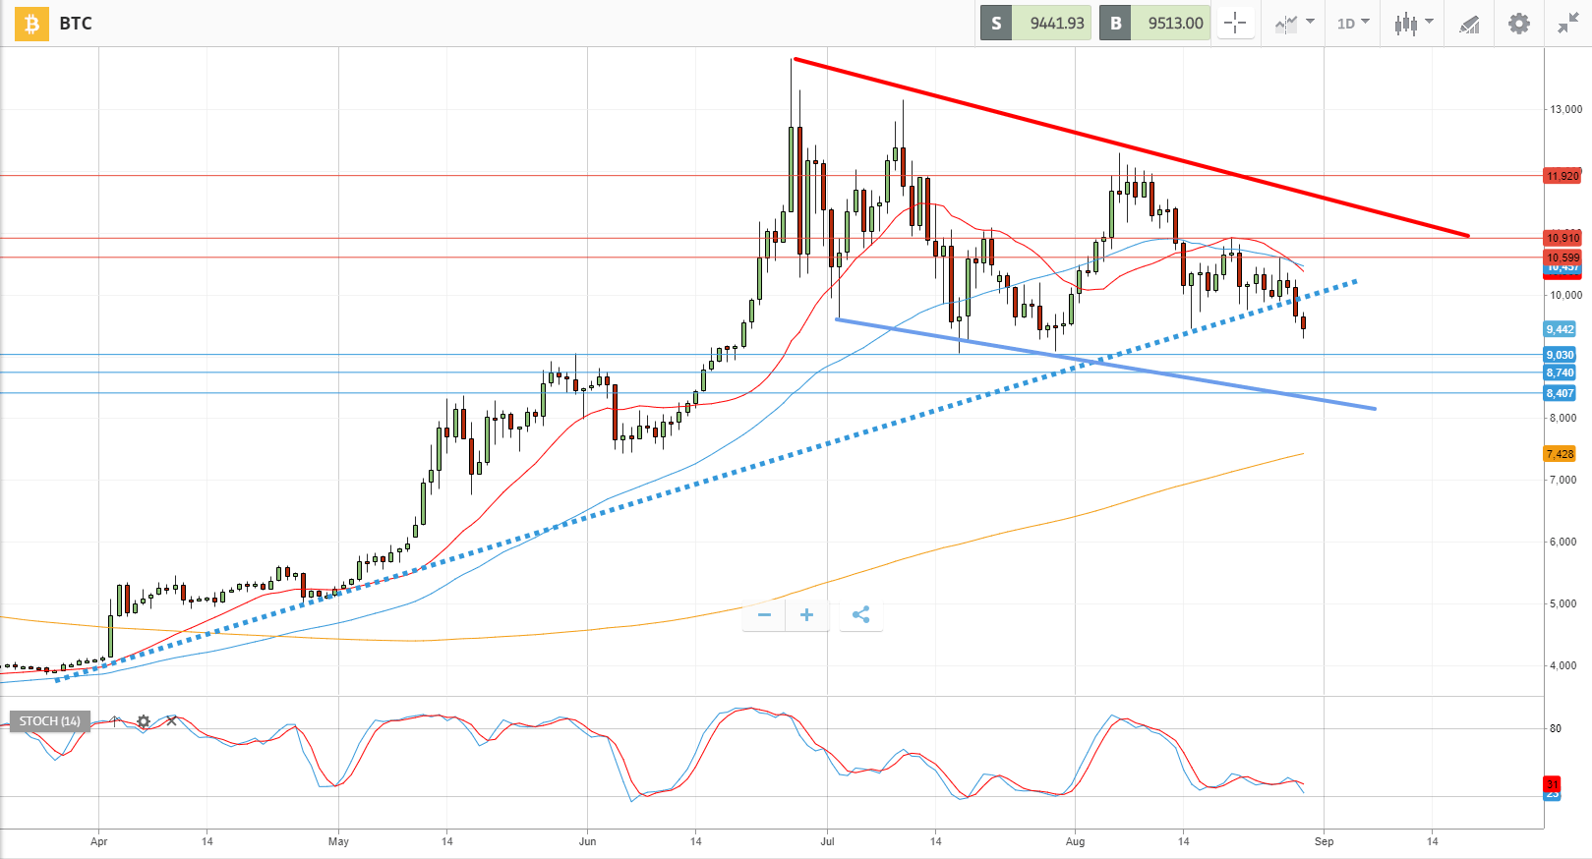Click the Sep date axis label

[x=1325, y=841]
